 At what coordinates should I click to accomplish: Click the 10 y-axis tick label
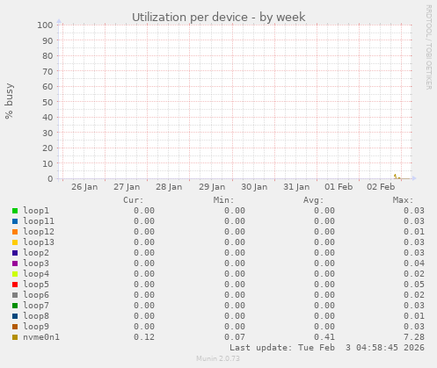(x=47, y=163)
